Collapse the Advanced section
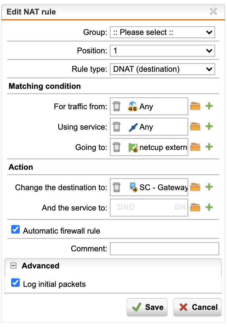Viewport: 227px width, 327px height. 13,266
